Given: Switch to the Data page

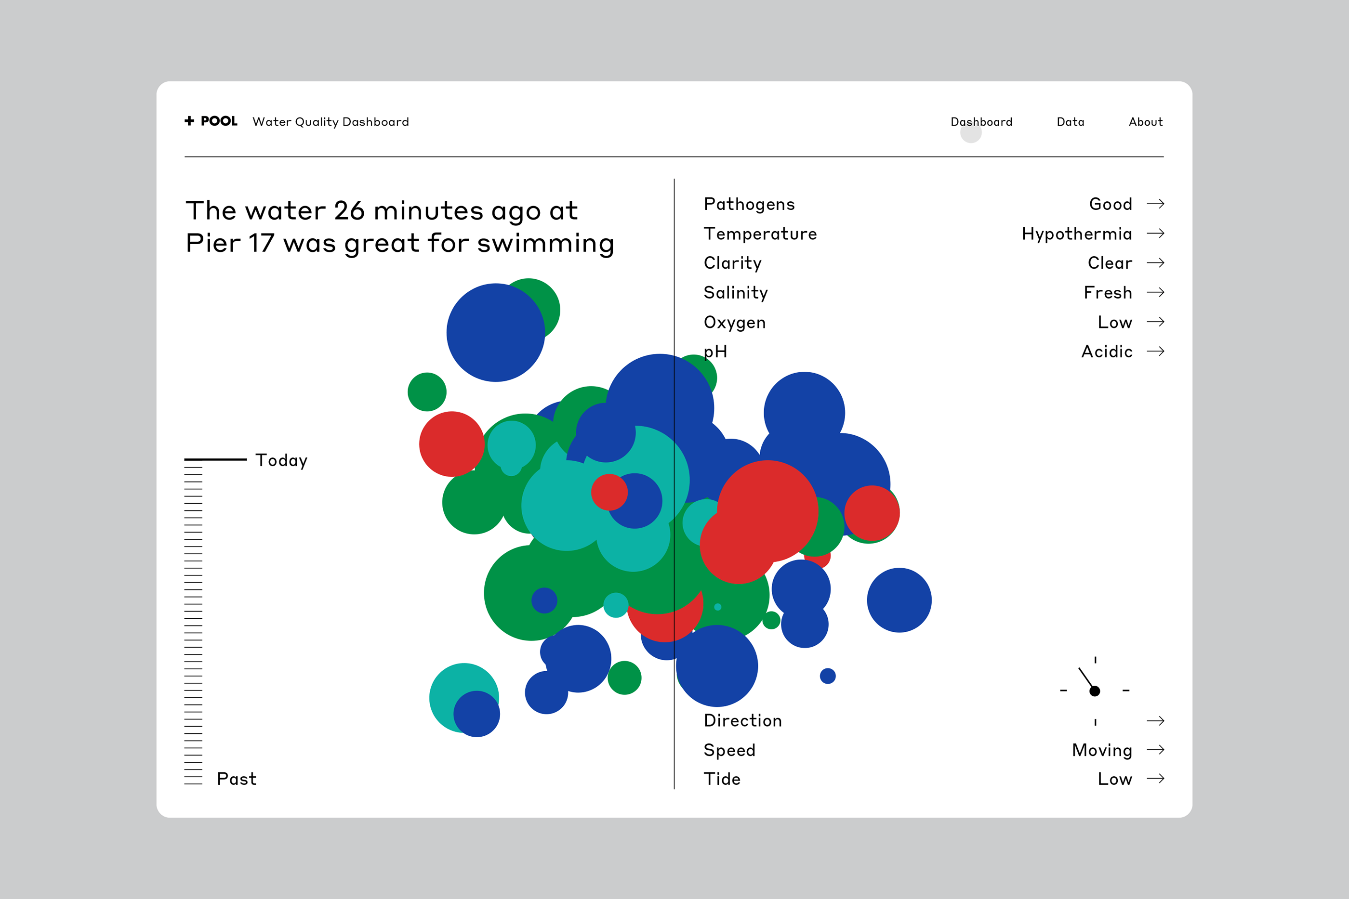Looking at the screenshot, I should pyautogui.click(x=1070, y=121).
